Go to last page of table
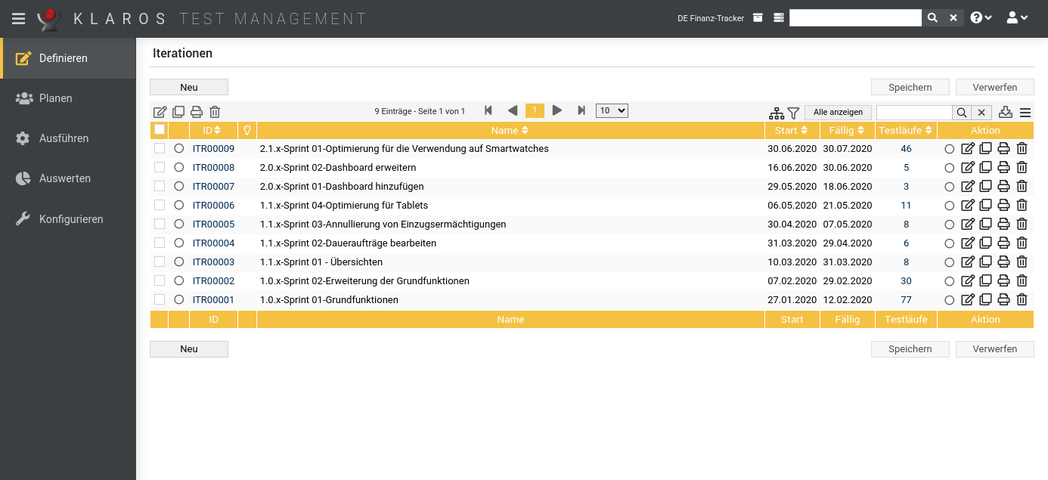Screen dimensions: 1048x480 581,110
